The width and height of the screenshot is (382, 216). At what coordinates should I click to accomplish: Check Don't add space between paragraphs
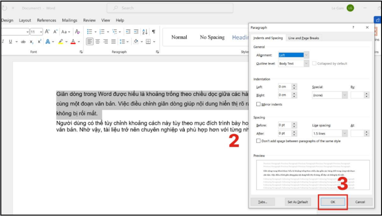pos(258,141)
